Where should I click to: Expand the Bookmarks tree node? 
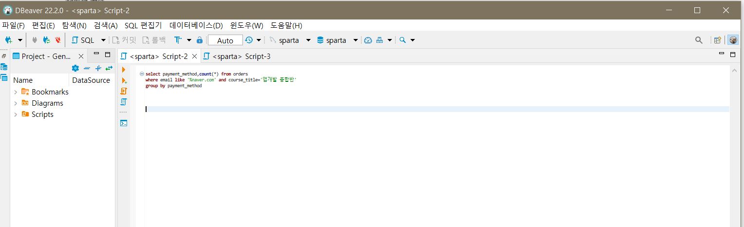[x=16, y=92]
